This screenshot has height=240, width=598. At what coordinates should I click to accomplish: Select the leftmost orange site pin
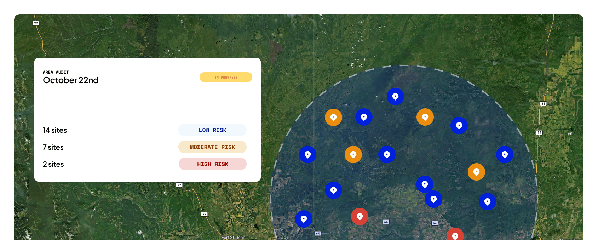click(x=333, y=117)
